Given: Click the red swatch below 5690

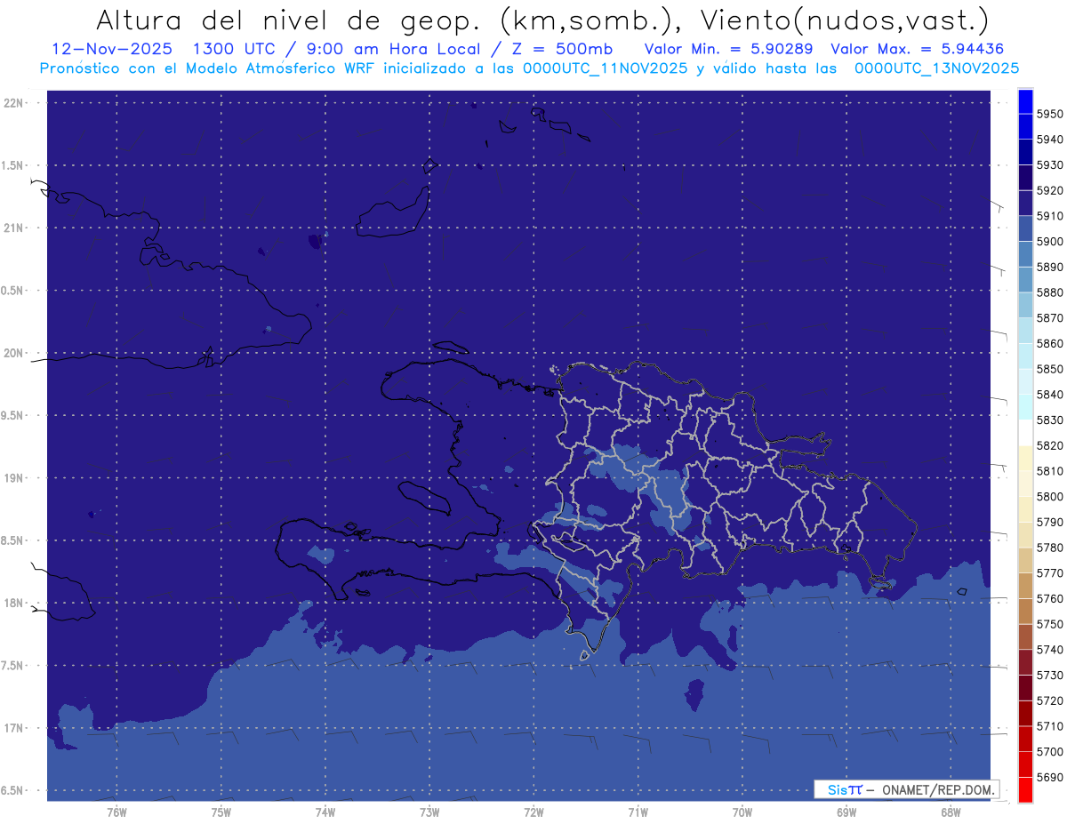Looking at the screenshot, I should coord(1025,789).
